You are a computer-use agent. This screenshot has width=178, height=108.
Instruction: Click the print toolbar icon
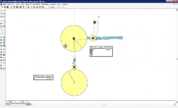coord(20,7)
